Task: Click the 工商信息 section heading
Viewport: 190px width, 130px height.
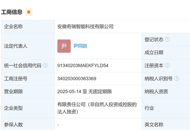Action: tap(12, 12)
